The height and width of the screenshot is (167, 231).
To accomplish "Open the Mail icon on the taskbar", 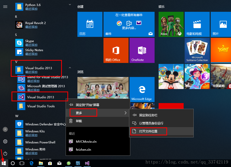I will point(59,163).
